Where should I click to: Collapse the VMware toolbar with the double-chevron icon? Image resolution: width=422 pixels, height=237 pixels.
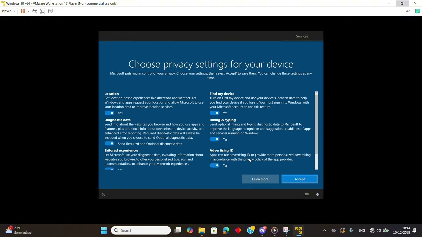click(x=408, y=11)
